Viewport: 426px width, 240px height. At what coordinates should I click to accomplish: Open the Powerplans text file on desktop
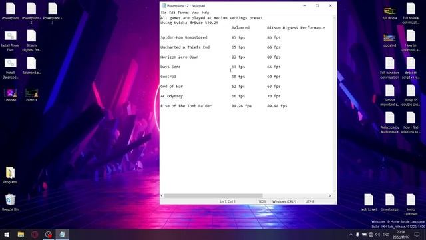tap(11, 11)
